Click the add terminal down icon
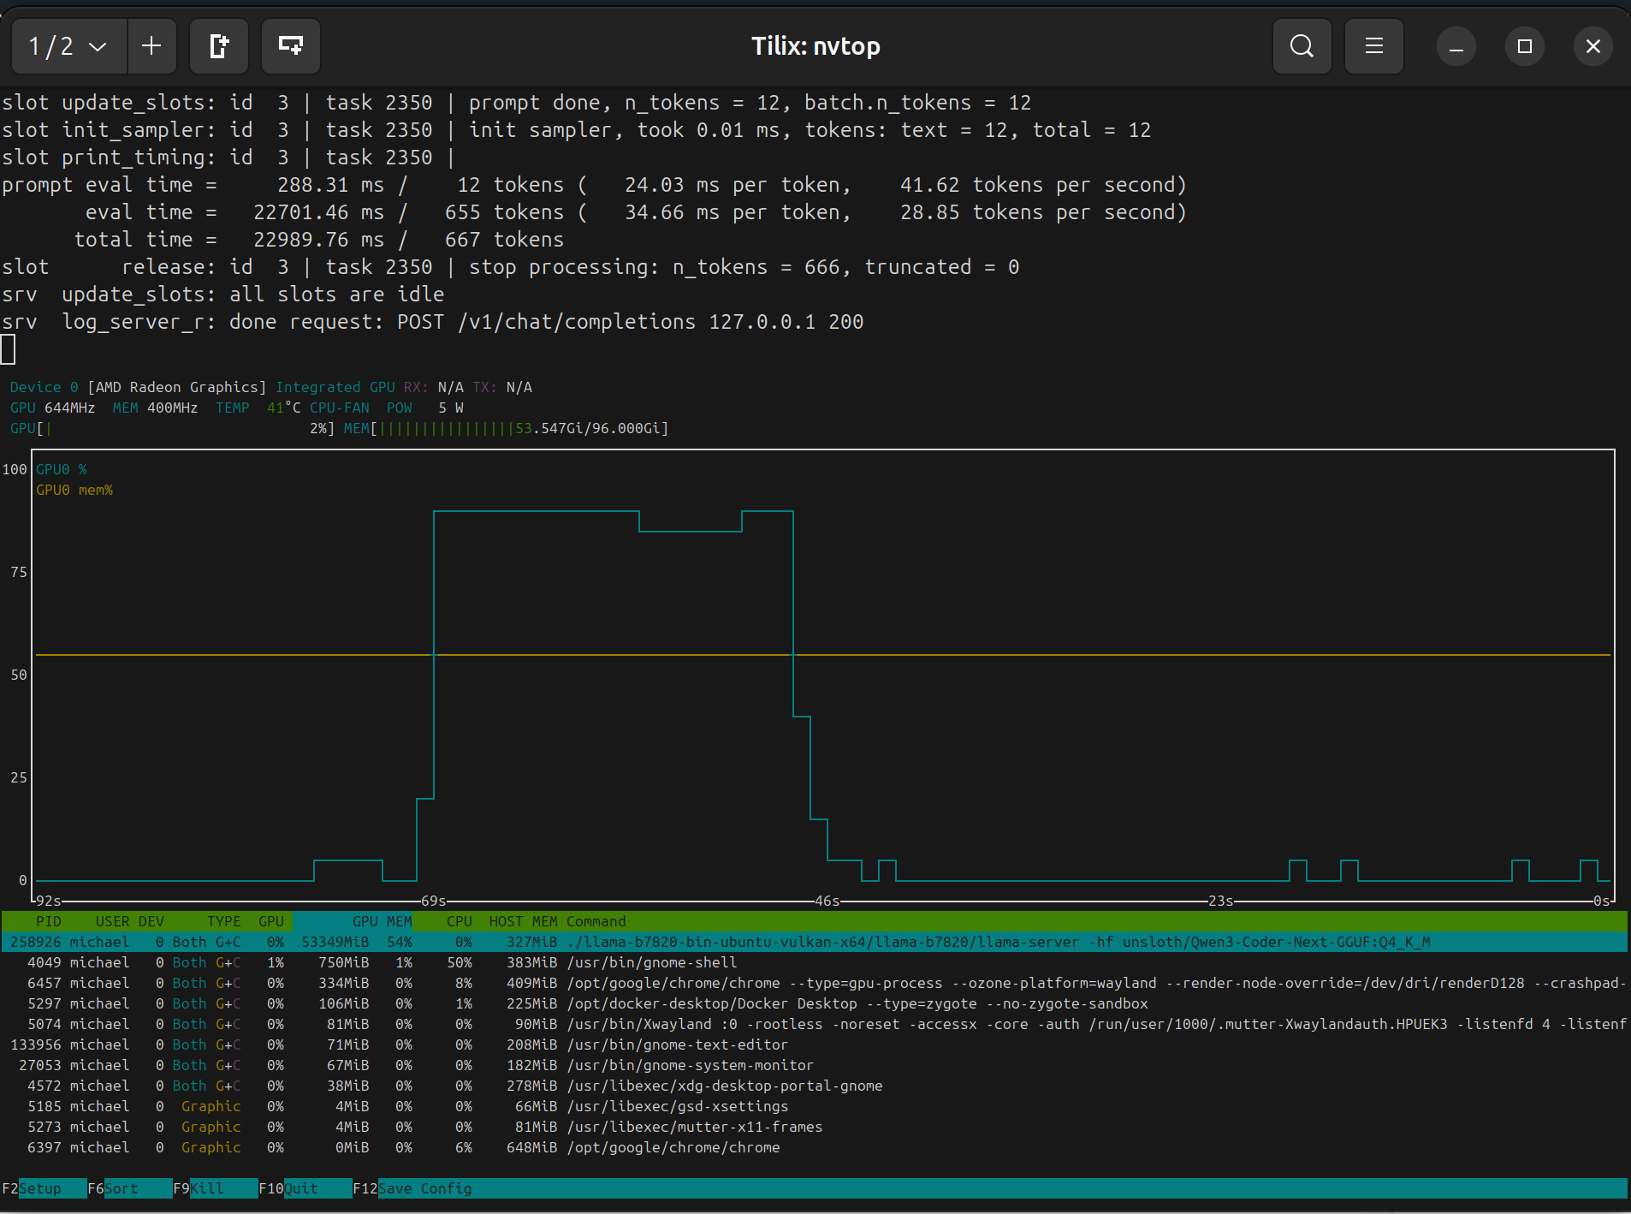The height and width of the screenshot is (1214, 1631). 291,46
